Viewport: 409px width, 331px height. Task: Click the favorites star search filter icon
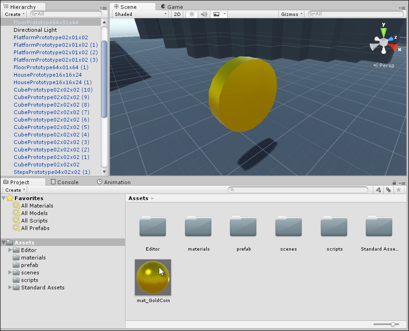pos(399,190)
